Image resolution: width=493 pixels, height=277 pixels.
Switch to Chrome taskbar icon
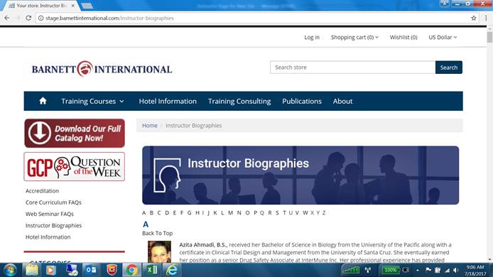point(131,270)
